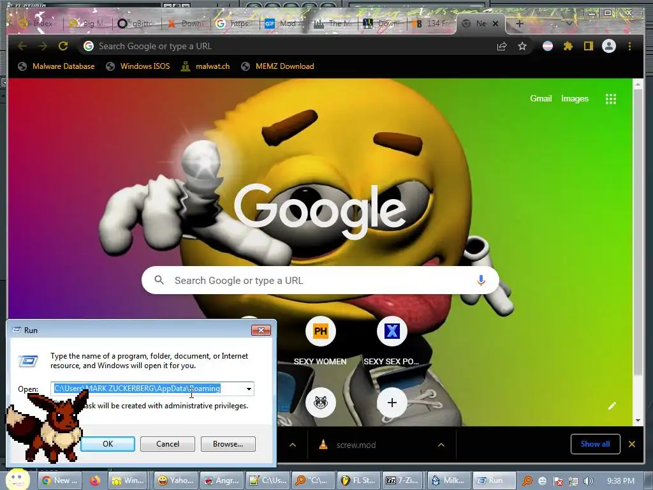Expand the chevron left of screw.mod item

(x=293, y=445)
